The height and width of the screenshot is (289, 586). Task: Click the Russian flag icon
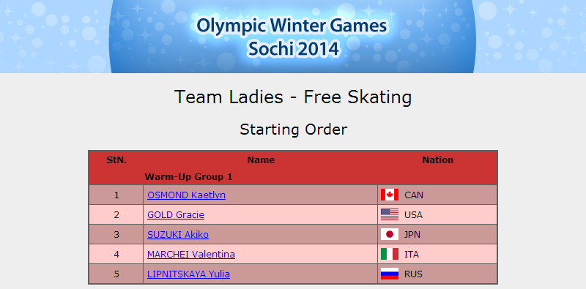(x=390, y=274)
